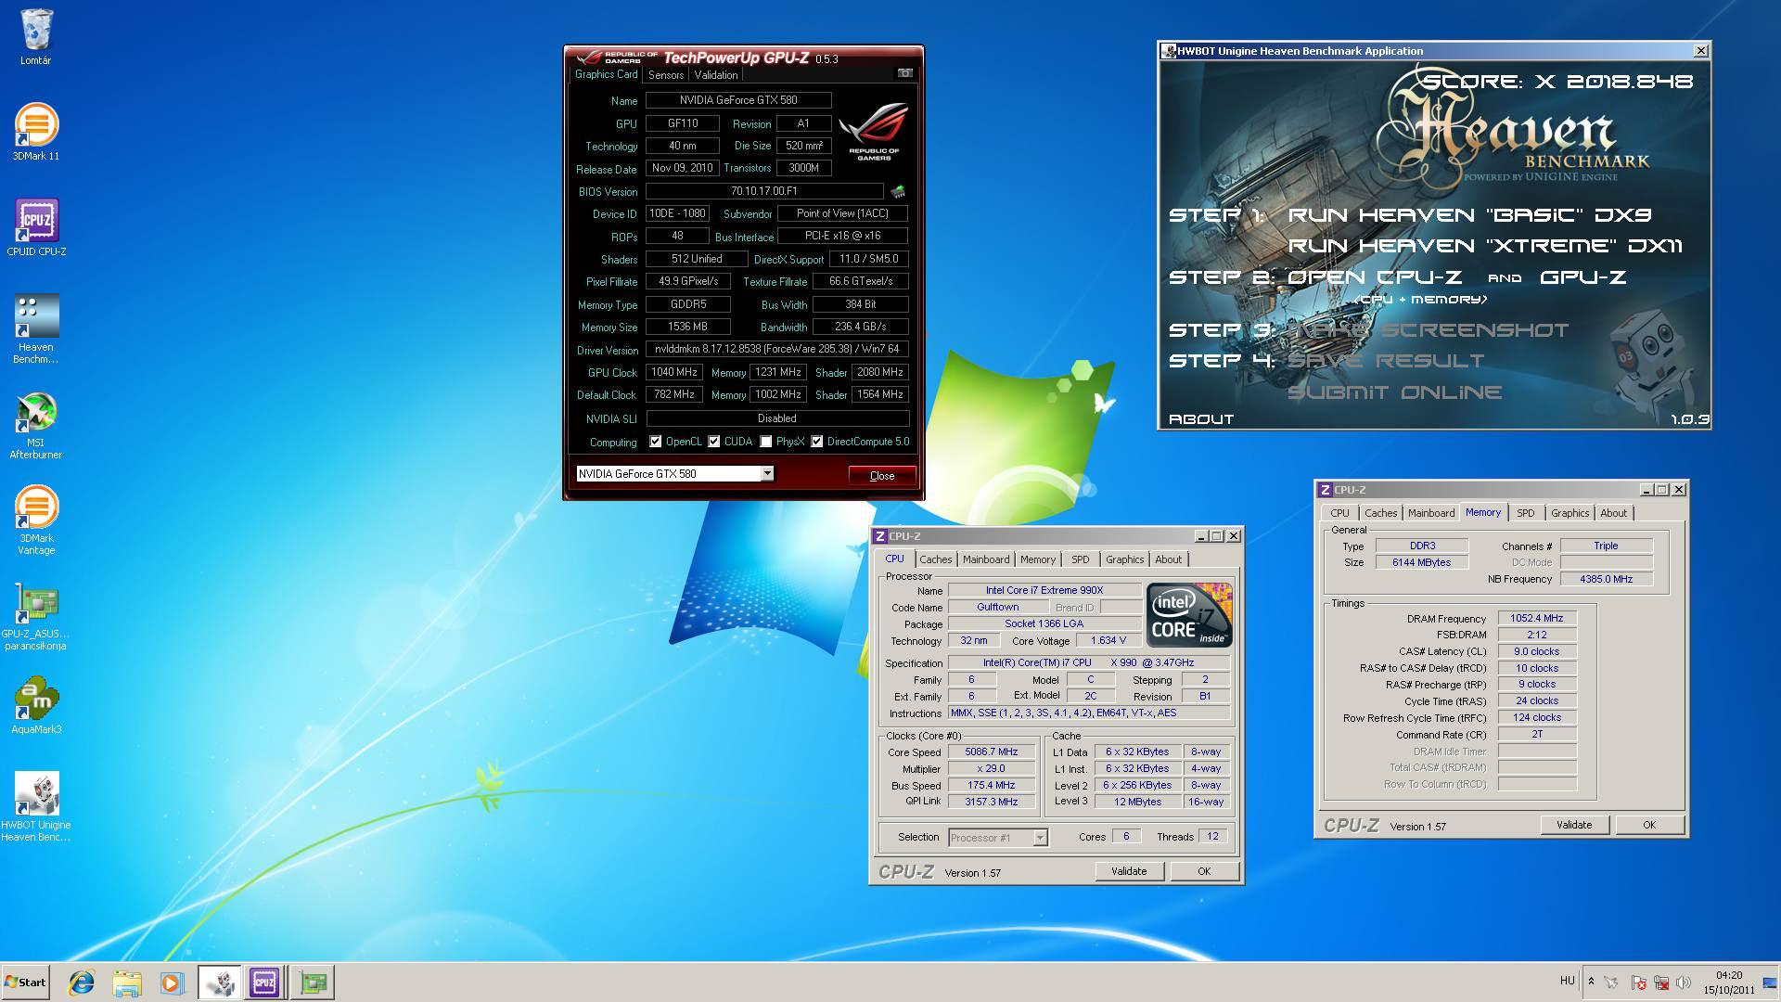Click Validate in the CPU tab window
Viewport: 1781px width, 1002px height.
[x=1129, y=871]
